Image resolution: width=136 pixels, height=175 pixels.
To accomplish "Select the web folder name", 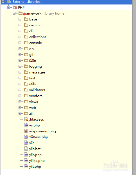I will (33, 108).
